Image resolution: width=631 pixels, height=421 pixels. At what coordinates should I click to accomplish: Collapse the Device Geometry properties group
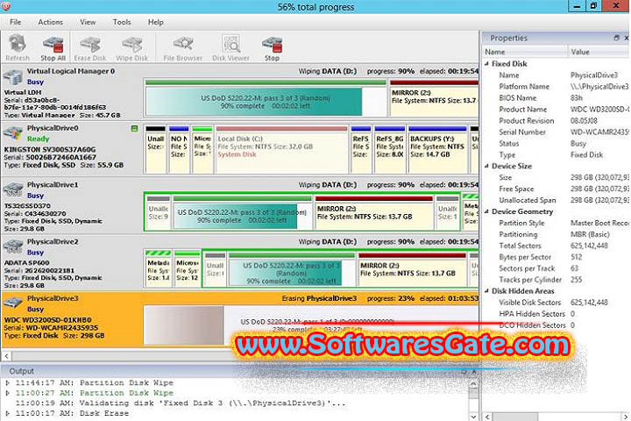[x=486, y=211]
